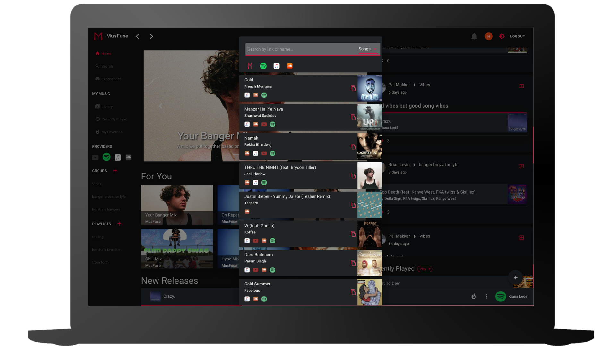Add a new playlist with plus icon

pyautogui.click(x=119, y=224)
